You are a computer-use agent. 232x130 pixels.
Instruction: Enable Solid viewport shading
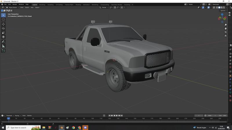219,8
